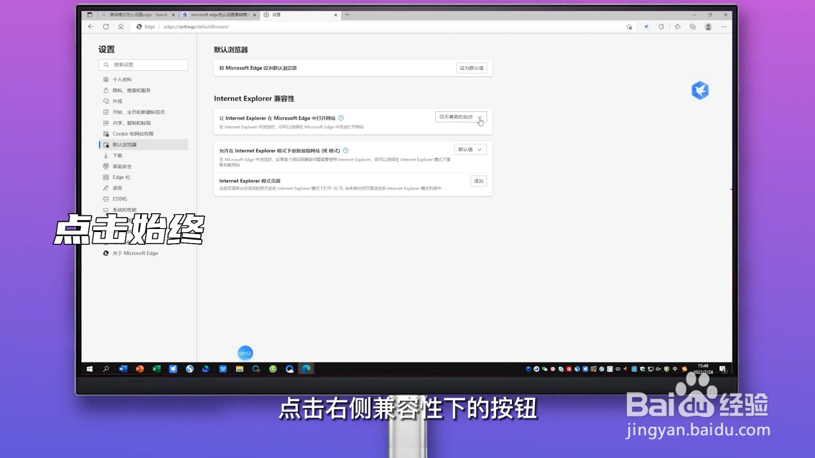Click the 搜索设置 search field
815x458 pixels.
click(x=143, y=65)
